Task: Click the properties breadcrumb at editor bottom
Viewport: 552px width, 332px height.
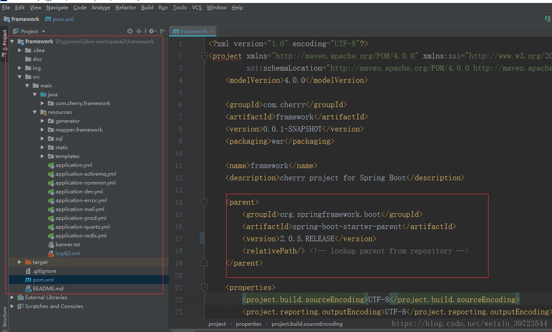Action: [248, 324]
